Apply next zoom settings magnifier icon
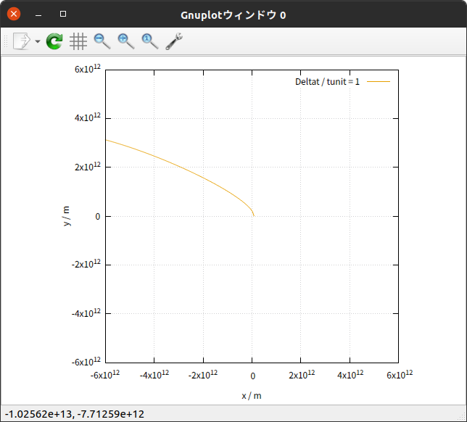Viewport: 467px width, 422px height. coord(126,41)
